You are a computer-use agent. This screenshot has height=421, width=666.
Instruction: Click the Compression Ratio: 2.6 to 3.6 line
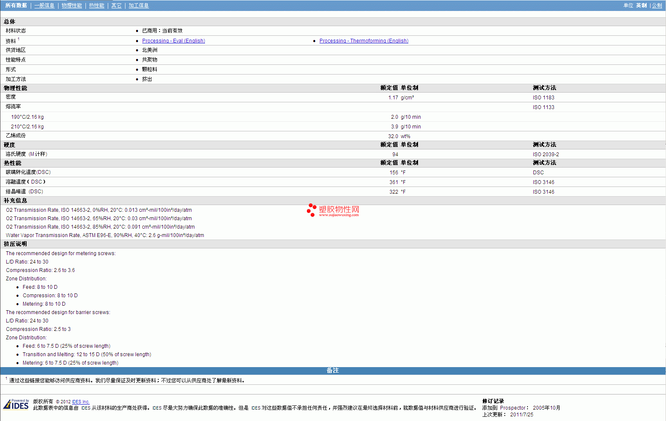(x=40, y=270)
